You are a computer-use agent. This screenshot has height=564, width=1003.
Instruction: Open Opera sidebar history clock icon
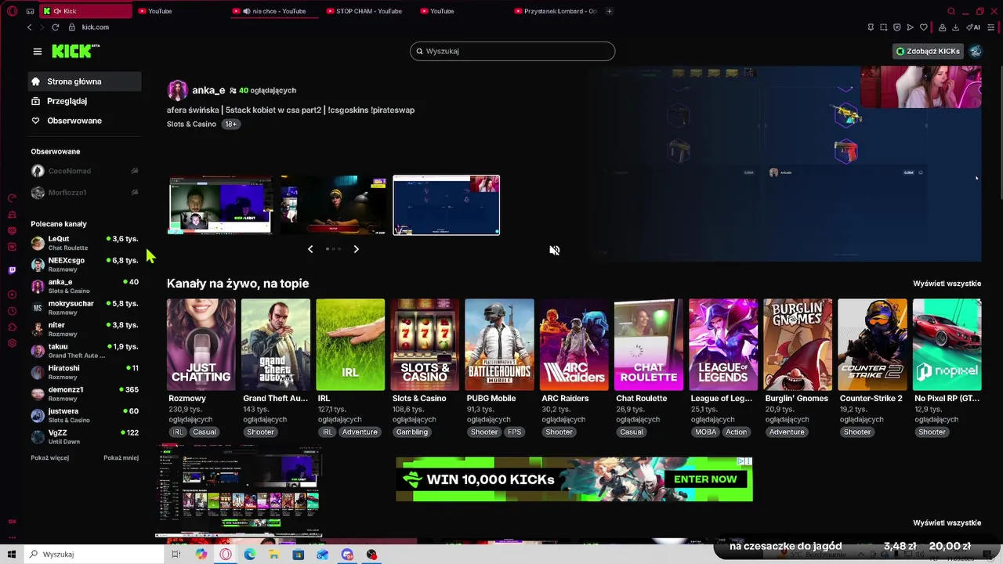tap(12, 311)
